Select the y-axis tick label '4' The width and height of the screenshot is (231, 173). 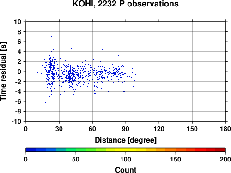click(x=19, y=52)
